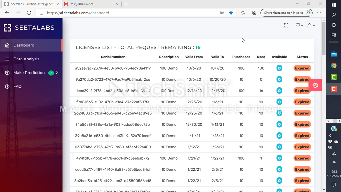
Task: Open the flag language dropdown
Action: pos(299,25)
